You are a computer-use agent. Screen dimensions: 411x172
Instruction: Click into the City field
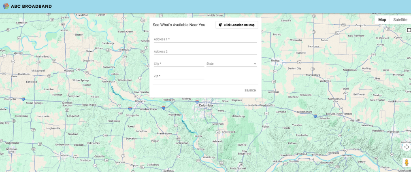(179, 64)
